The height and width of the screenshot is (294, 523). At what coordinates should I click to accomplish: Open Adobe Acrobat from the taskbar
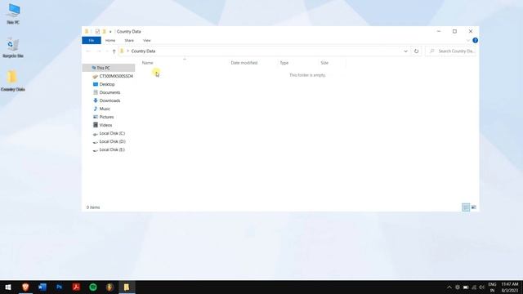pyautogui.click(x=76, y=287)
